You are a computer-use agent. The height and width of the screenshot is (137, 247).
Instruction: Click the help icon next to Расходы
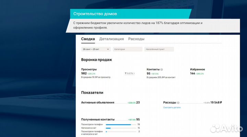click(178, 102)
